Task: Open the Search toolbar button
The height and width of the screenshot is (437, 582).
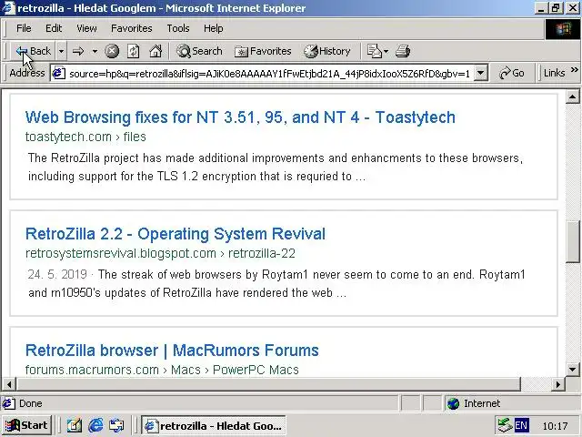Action: pyautogui.click(x=199, y=51)
